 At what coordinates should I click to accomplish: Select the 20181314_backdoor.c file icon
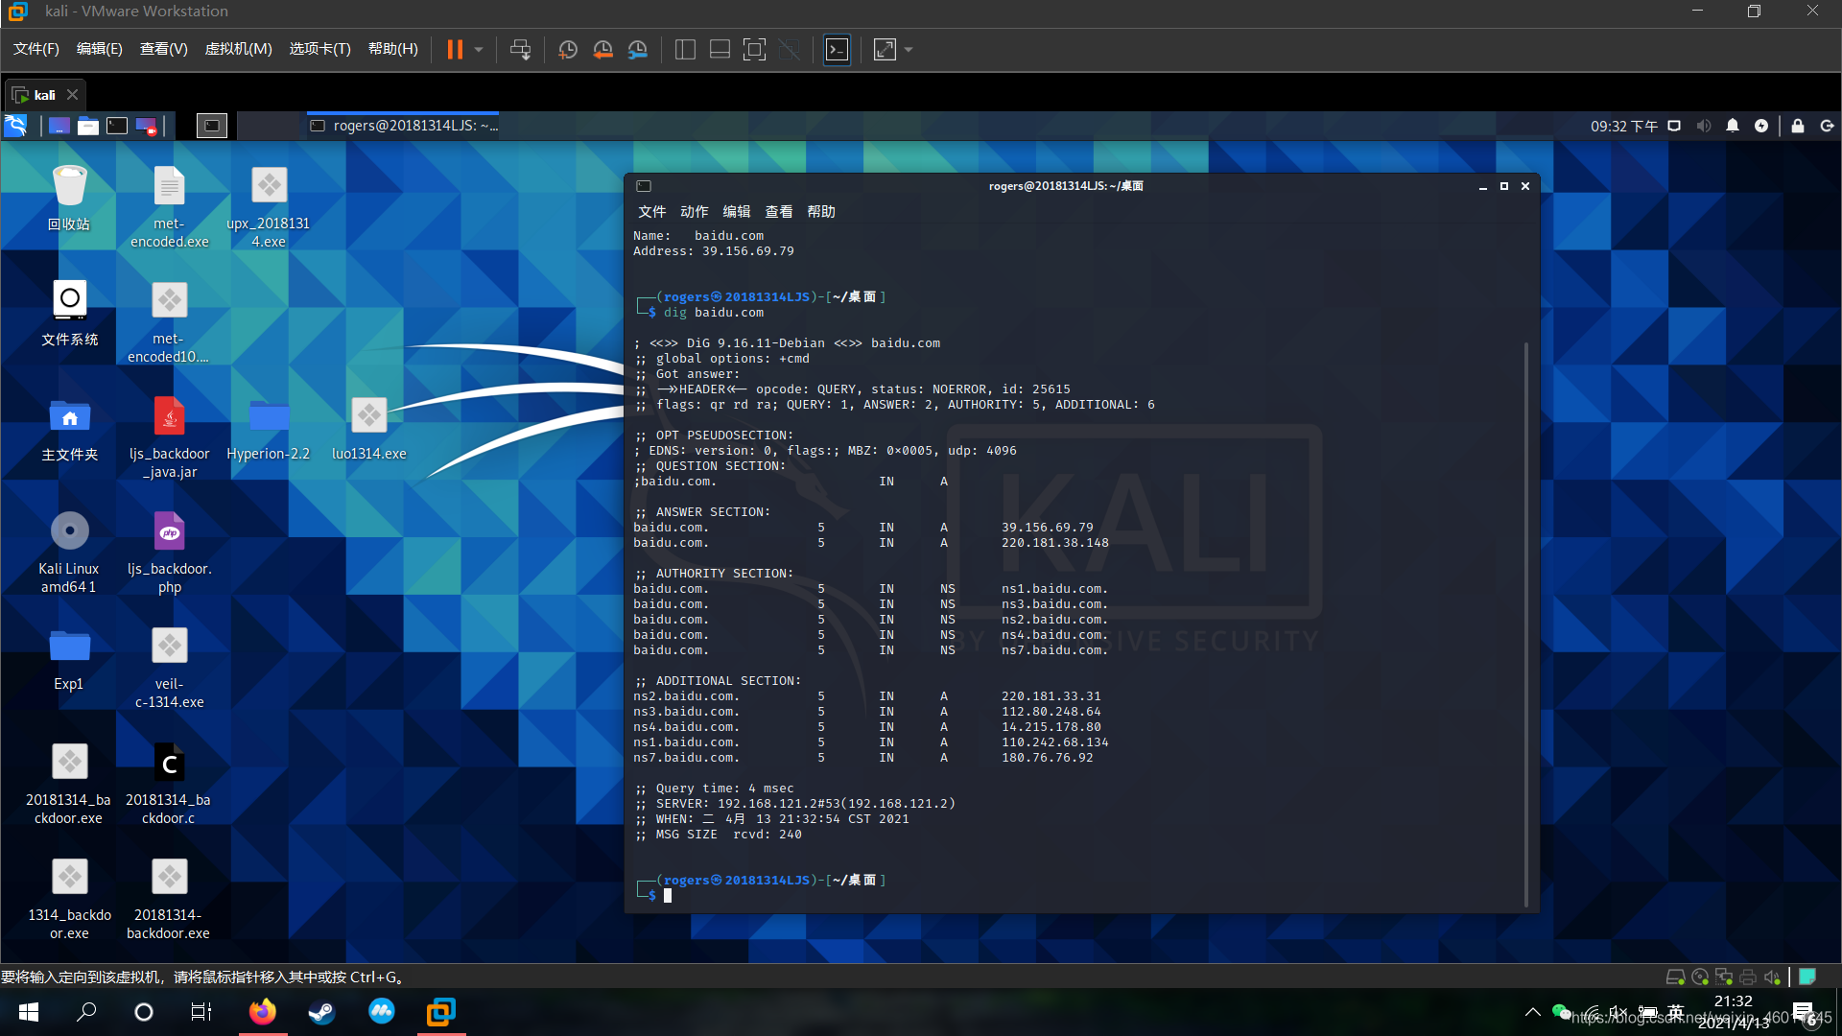(x=168, y=784)
